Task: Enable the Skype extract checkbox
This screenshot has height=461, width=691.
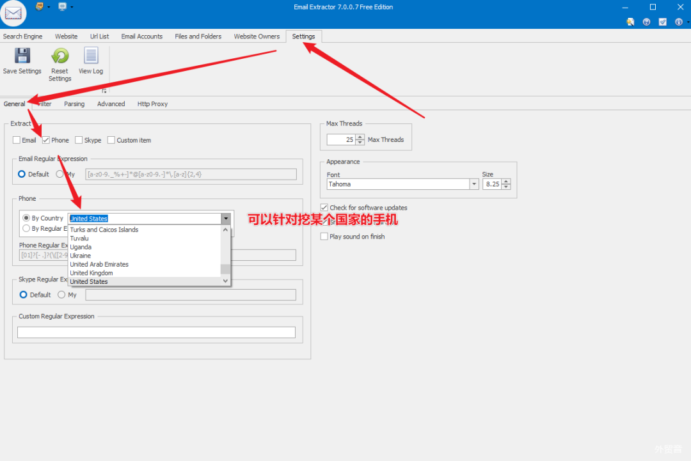Action: coord(79,140)
